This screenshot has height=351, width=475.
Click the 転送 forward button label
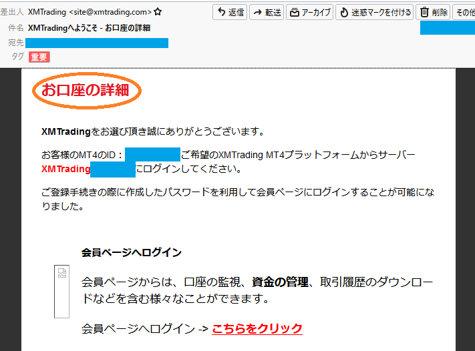[x=273, y=13]
